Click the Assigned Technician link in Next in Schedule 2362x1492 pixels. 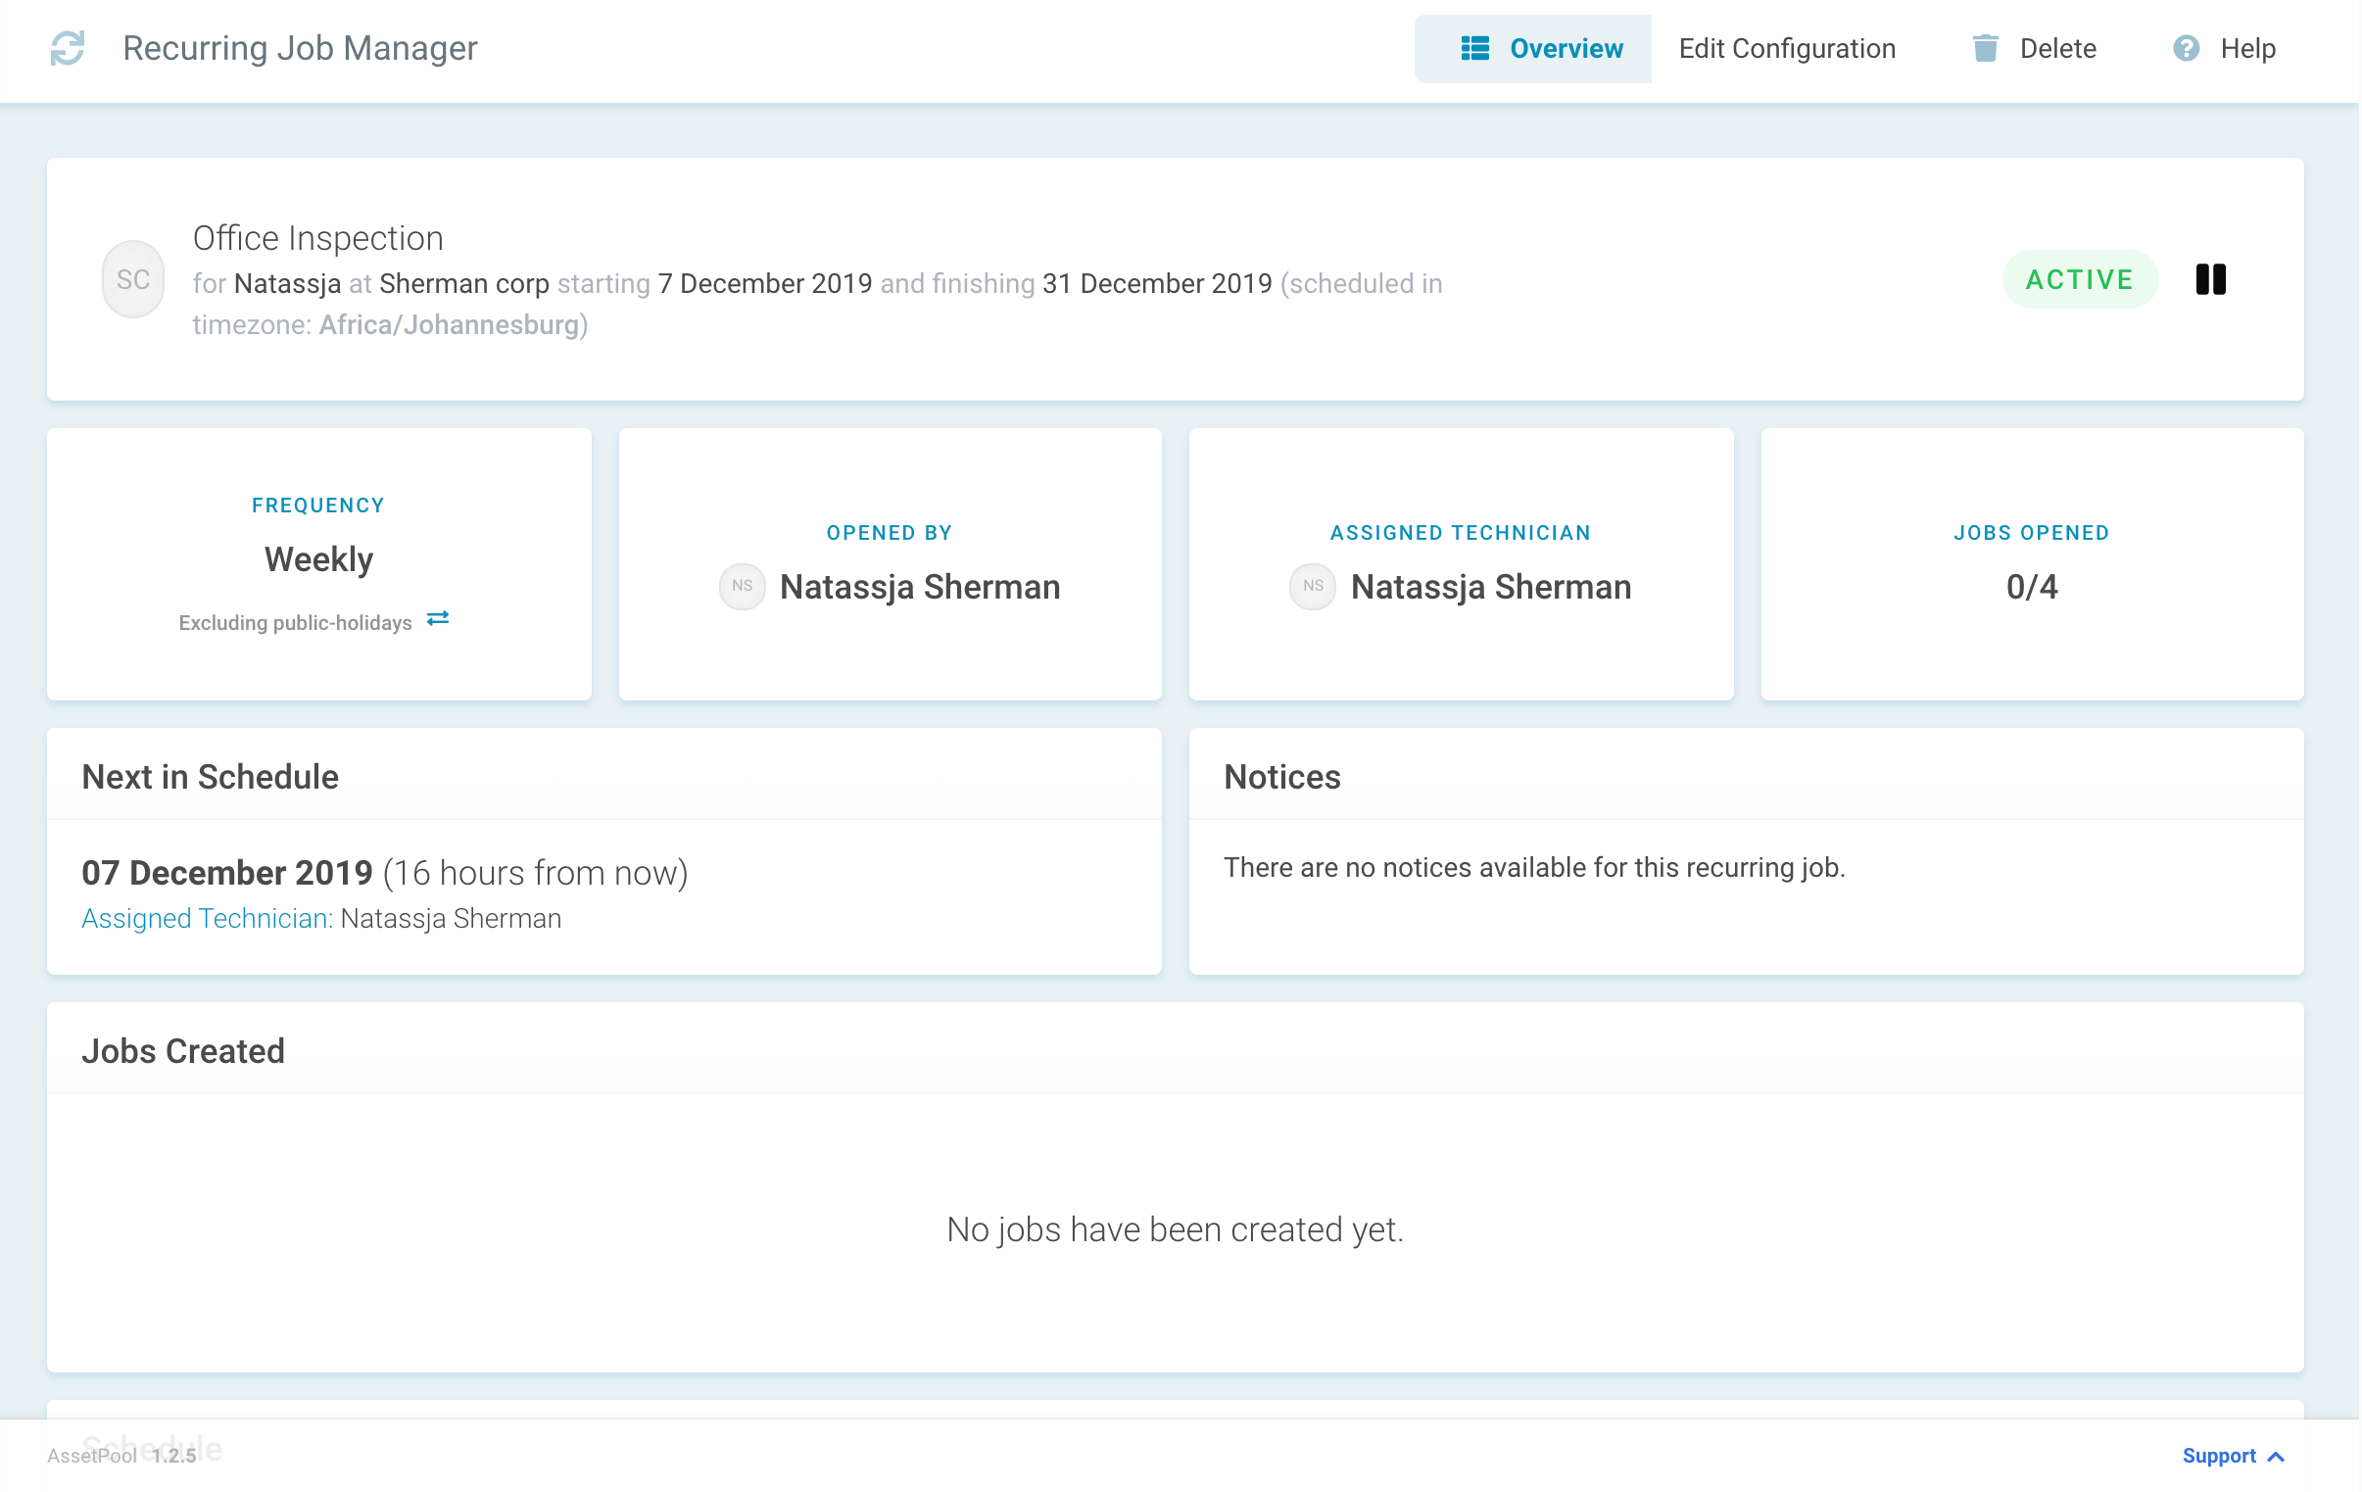coord(205,918)
